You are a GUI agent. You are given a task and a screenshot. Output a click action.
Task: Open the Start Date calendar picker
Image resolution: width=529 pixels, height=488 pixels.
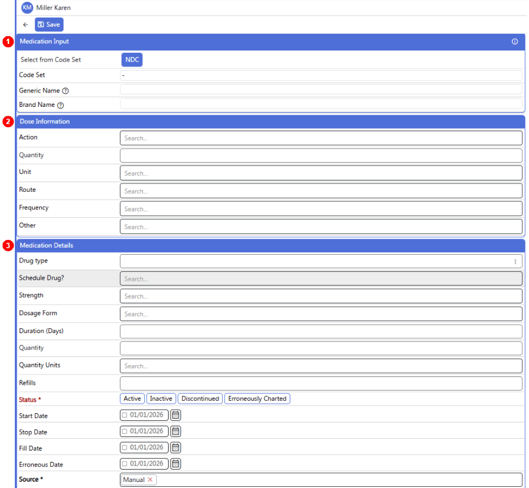click(175, 415)
